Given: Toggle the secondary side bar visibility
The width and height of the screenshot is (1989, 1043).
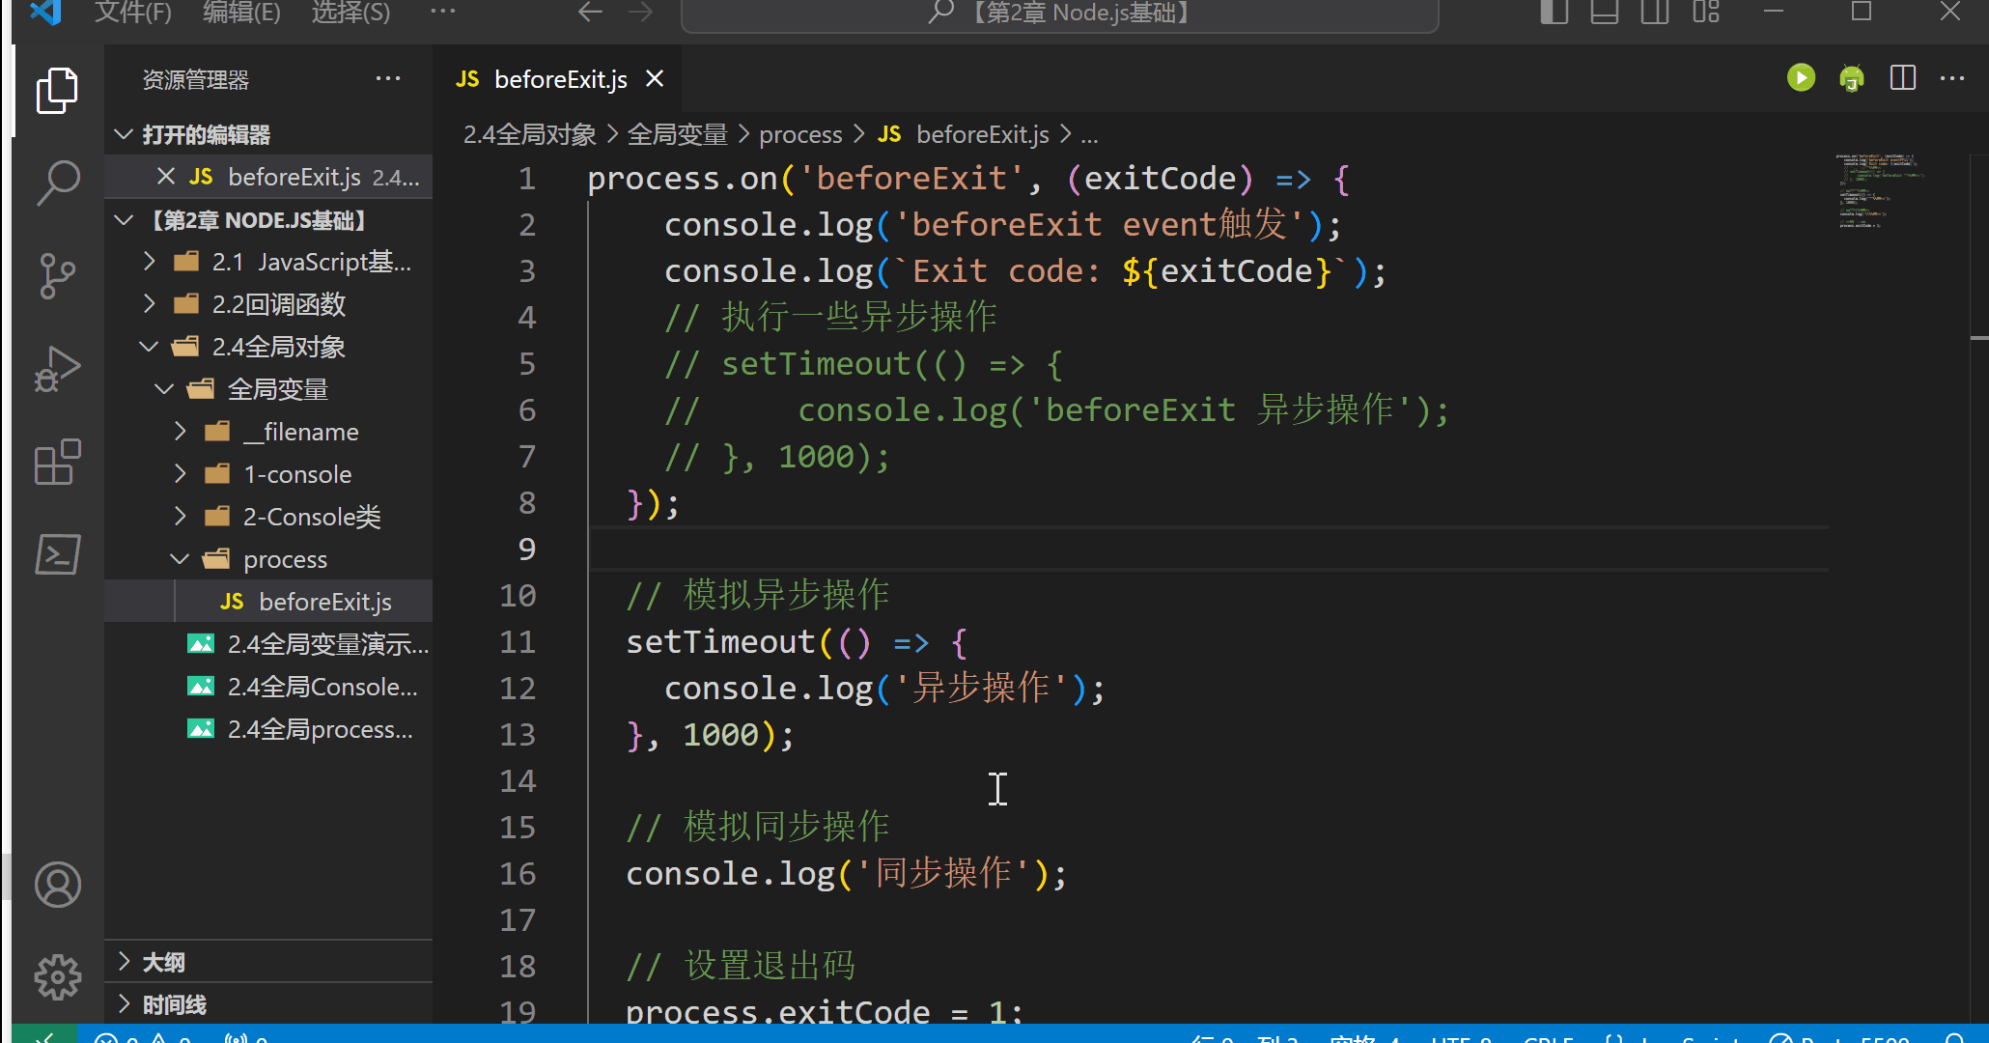Looking at the screenshot, I should click(x=1655, y=12).
